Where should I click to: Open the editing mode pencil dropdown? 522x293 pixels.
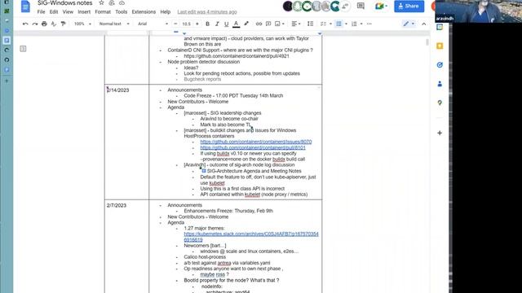409,24
